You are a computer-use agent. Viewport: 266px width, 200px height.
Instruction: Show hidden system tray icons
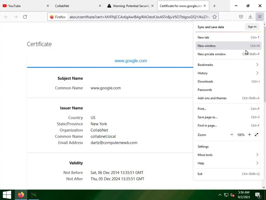[220, 195]
